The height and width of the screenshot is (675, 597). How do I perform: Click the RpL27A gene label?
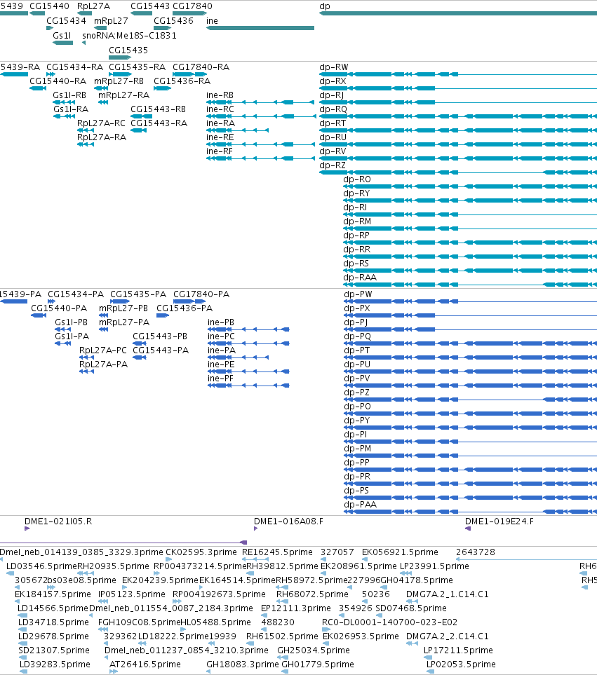coord(93,6)
